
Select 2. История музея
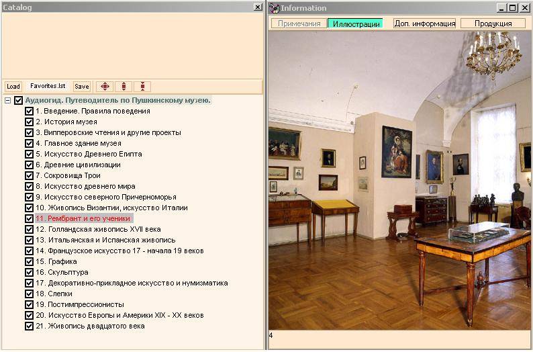(66, 122)
